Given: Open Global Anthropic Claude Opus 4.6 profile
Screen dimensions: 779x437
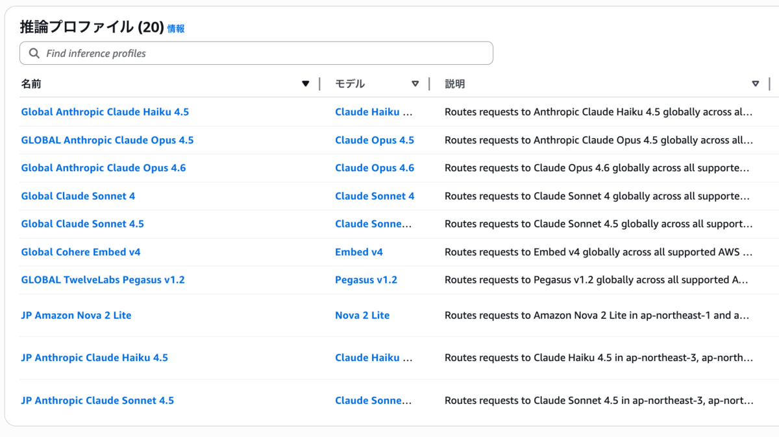Looking at the screenshot, I should pos(103,168).
